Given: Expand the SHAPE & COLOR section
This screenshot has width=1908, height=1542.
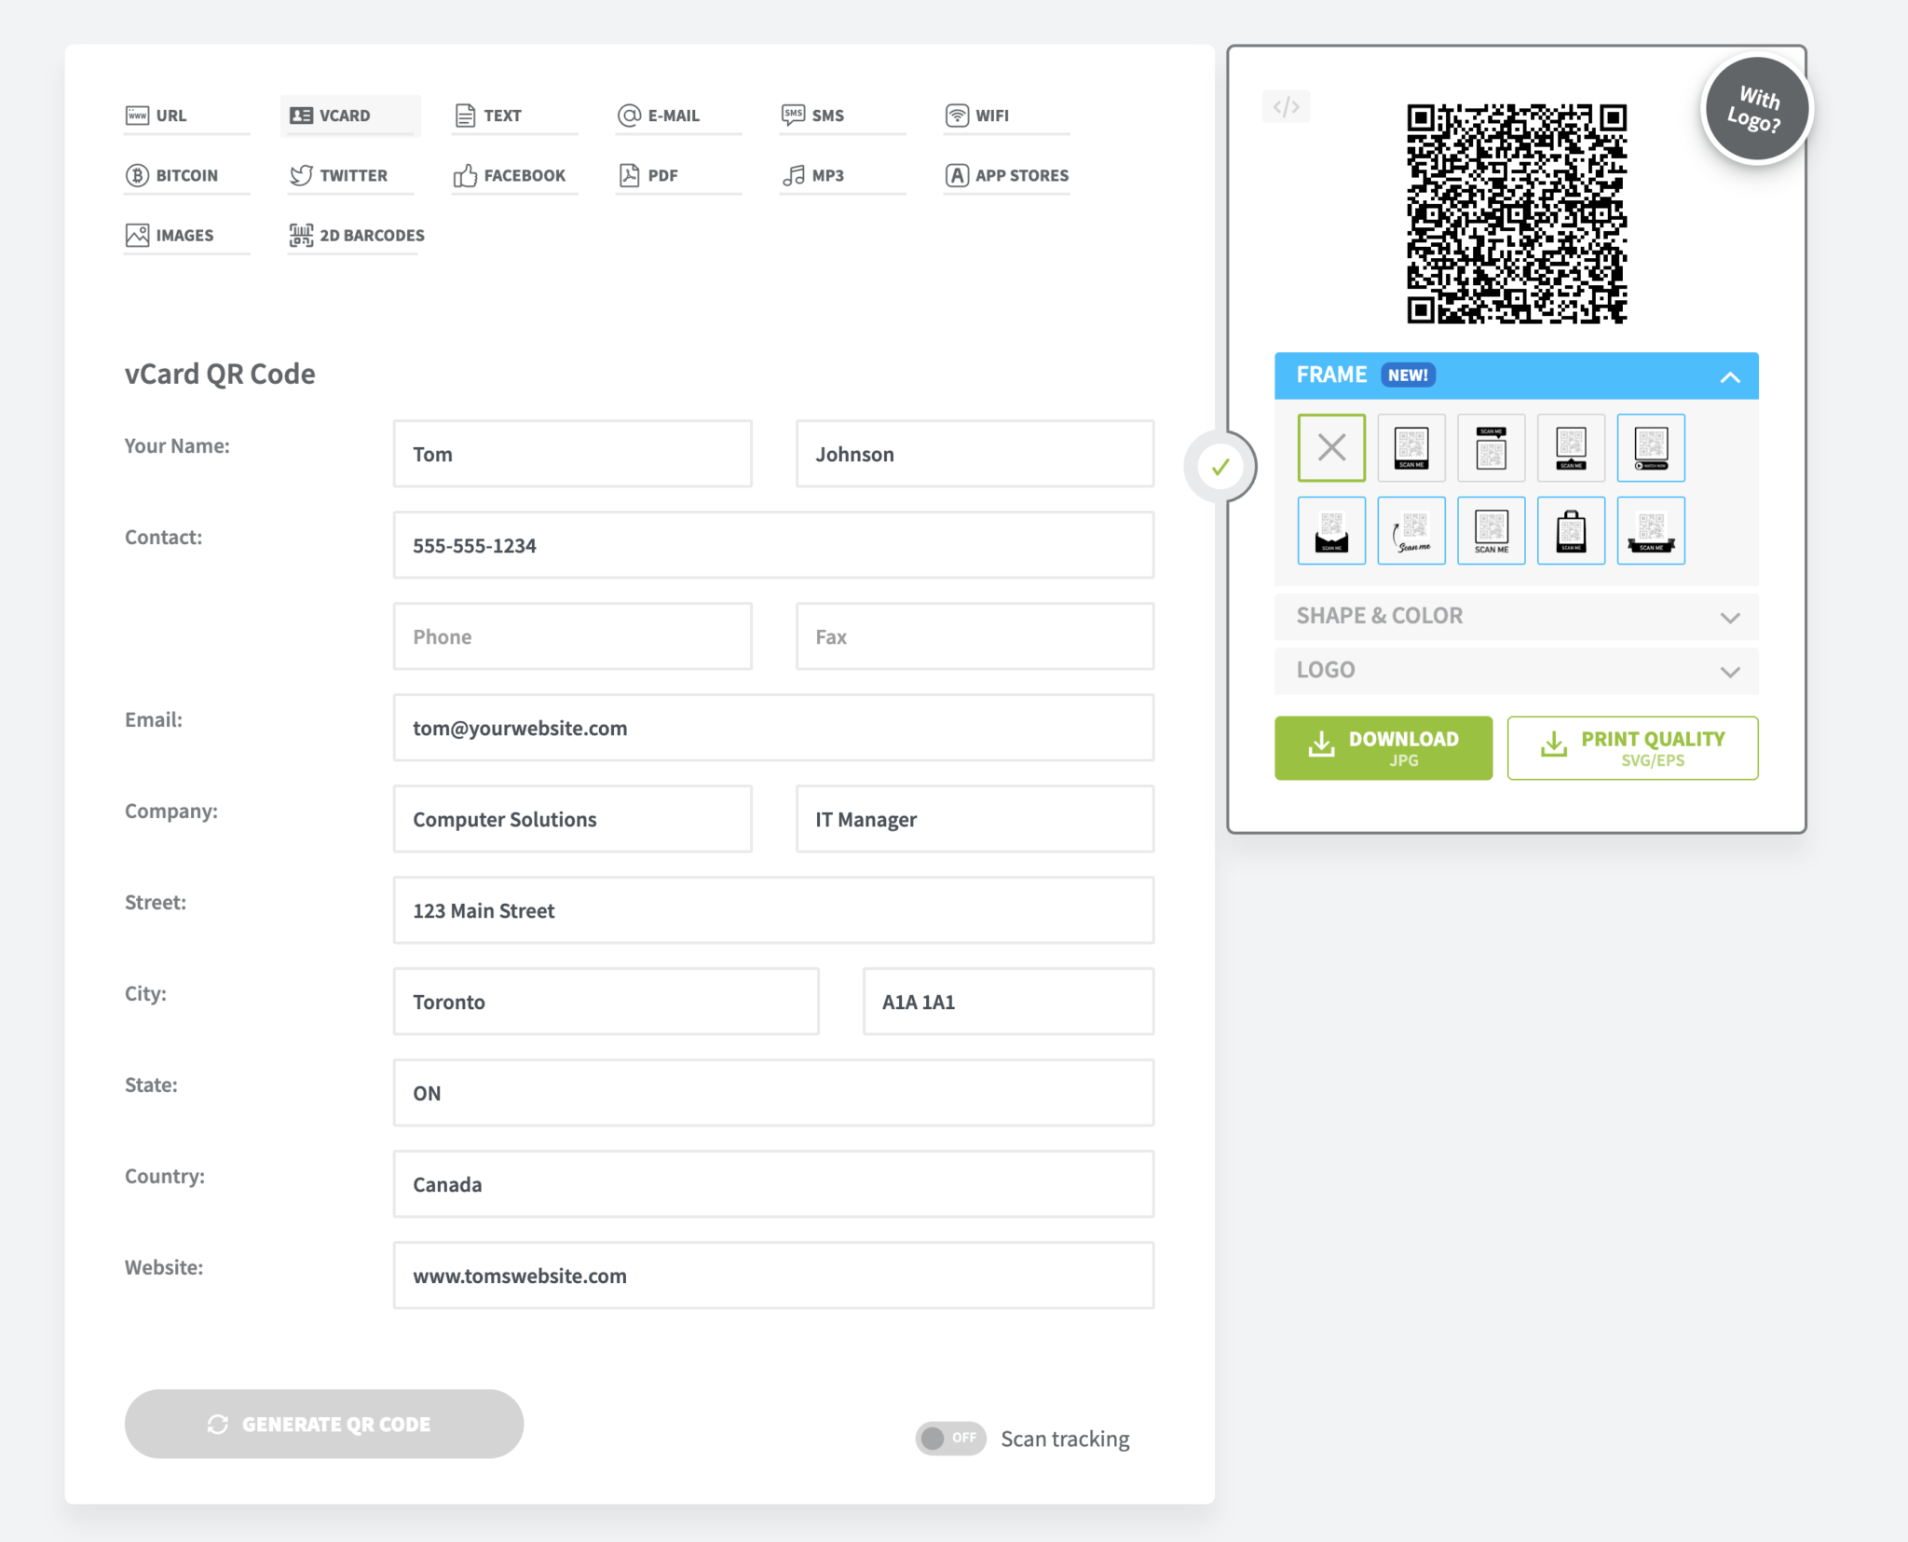Looking at the screenshot, I should pyautogui.click(x=1516, y=616).
